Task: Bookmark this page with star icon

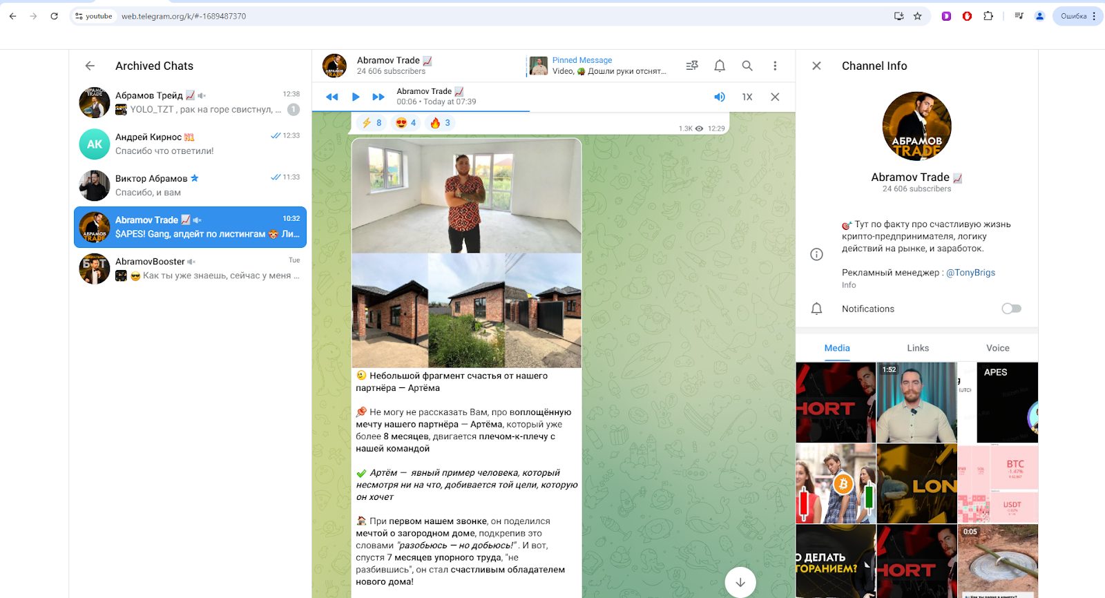Action: [x=917, y=16]
